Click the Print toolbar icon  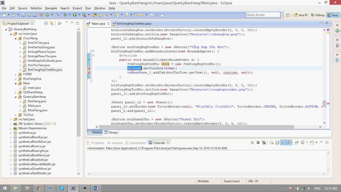[35, 15]
